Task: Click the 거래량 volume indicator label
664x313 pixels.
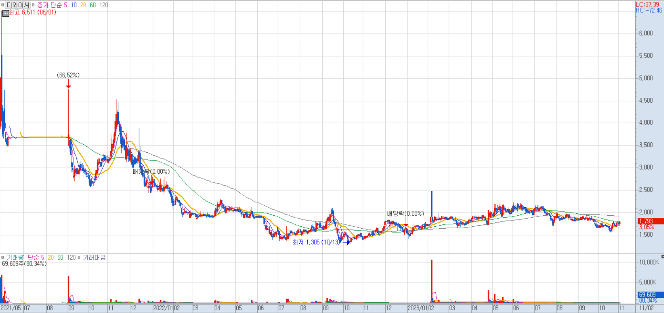Action: point(15,258)
